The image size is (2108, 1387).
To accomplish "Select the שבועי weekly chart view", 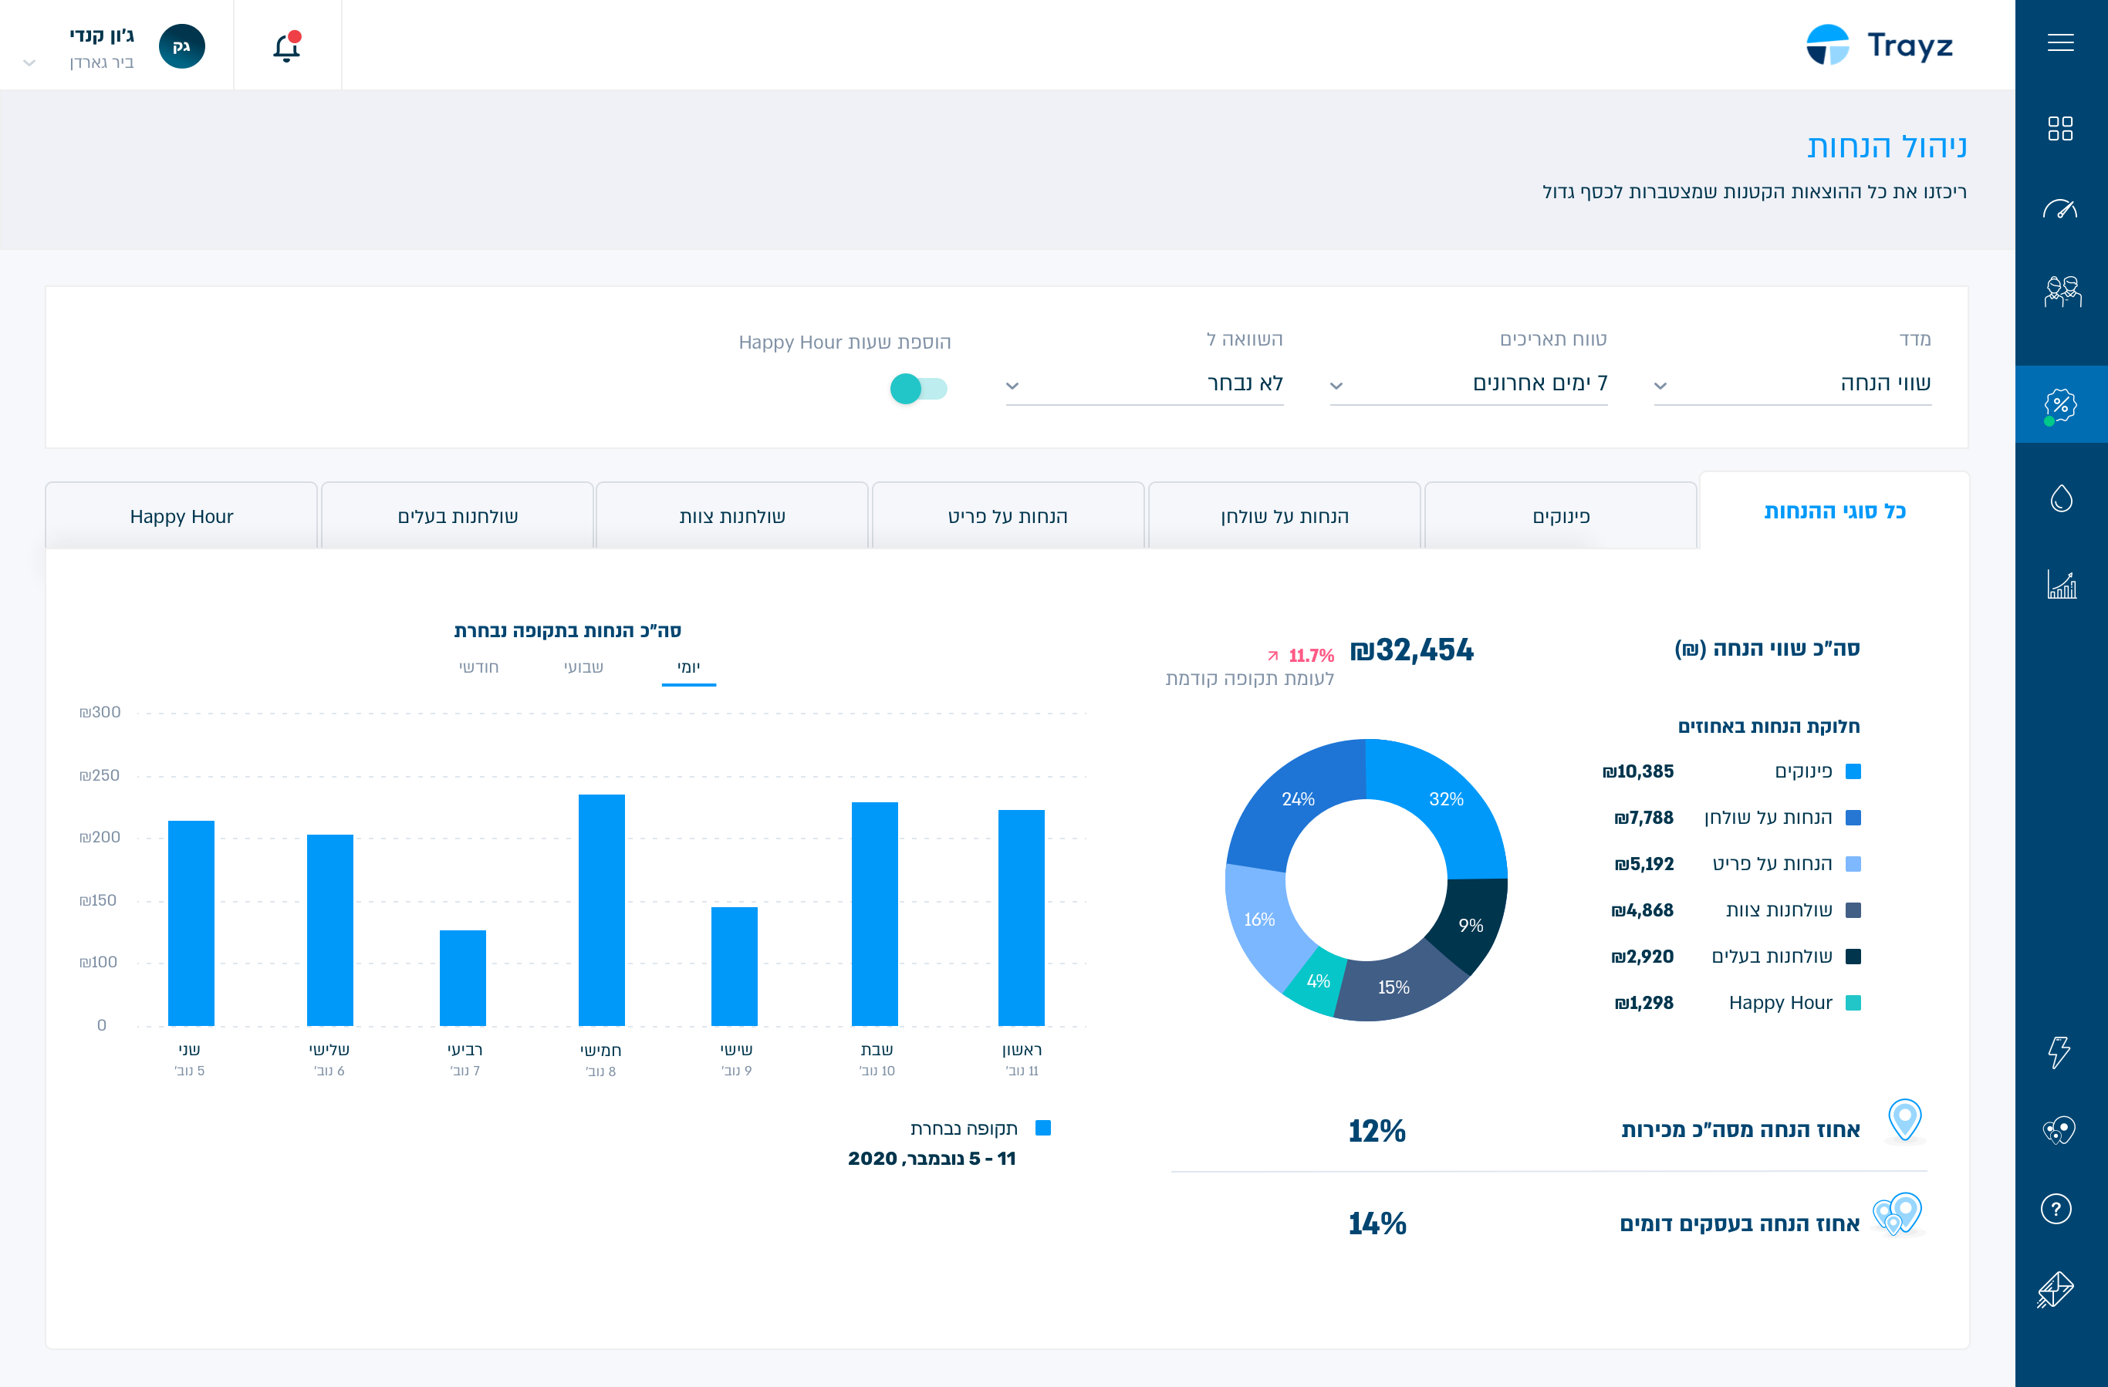I will pos(583,667).
